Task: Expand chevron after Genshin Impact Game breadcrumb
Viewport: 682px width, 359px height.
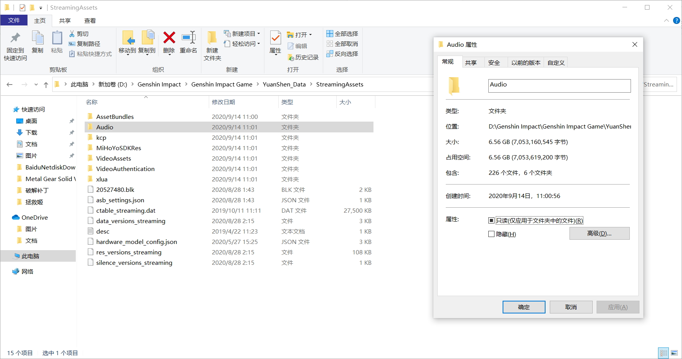Action: pyautogui.click(x=257, y=84)
